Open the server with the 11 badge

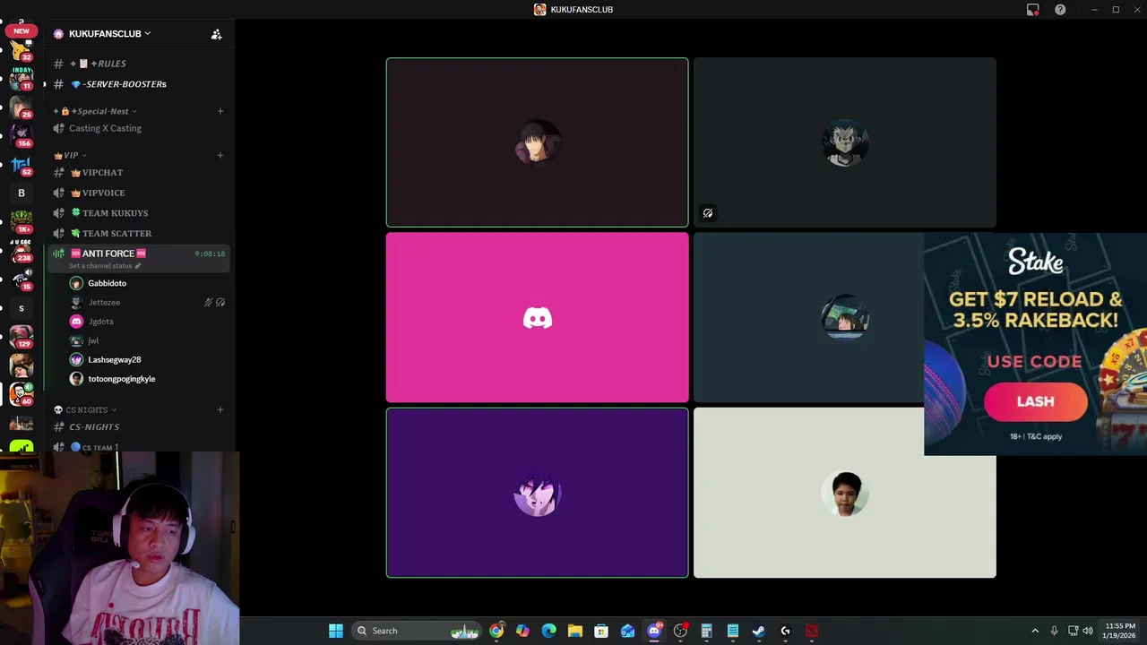coord(21,79)
